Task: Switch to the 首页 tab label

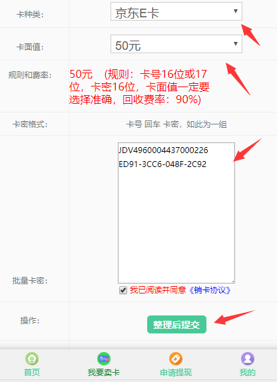Action: tap(32, 372)
